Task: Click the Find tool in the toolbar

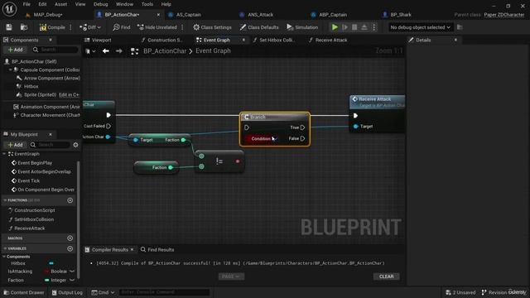Action: coord(122,27)
